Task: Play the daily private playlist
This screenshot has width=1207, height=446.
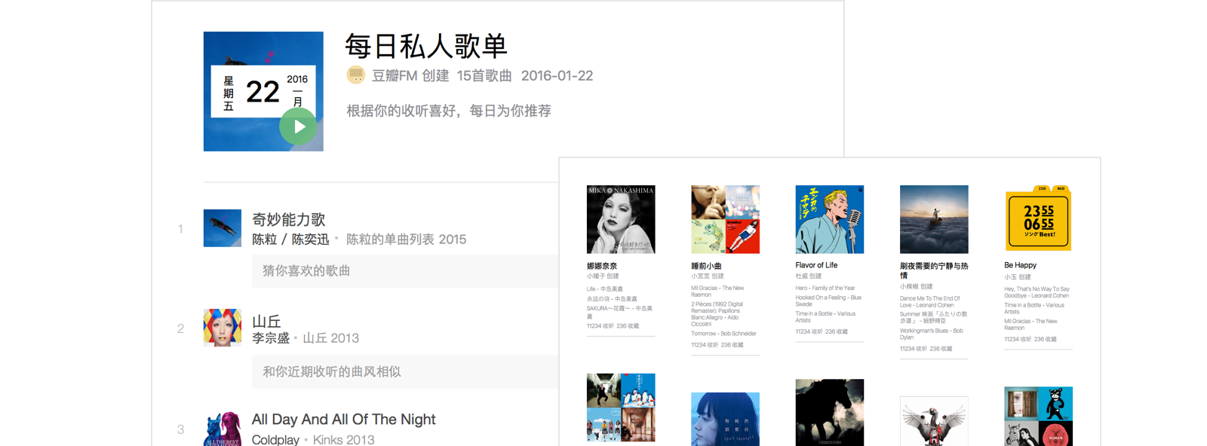Action: (298, 127)
